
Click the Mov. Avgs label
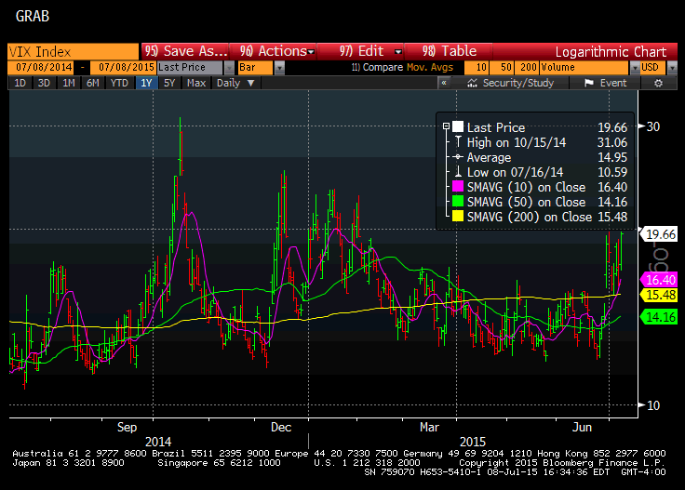[430, 67]
